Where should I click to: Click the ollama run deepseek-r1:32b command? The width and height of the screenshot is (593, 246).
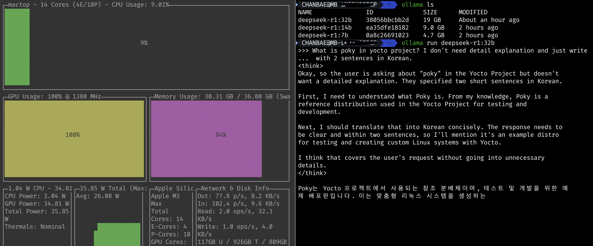click(x=448, y=43)
